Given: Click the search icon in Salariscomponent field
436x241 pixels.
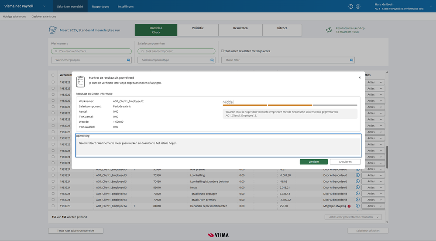Looking at the screenshot, I should click(x=143, y=51).
